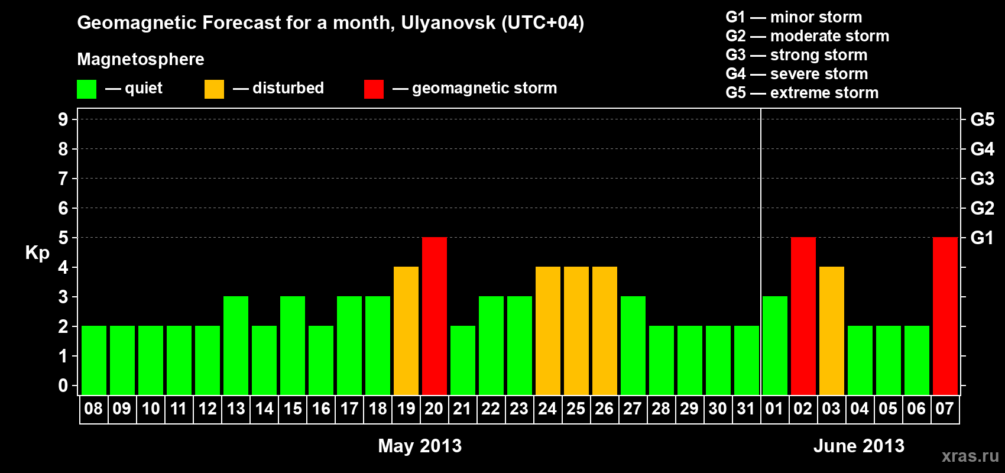This screenshot has height=473, width=1005.
Task: Select the green bar for May 17
Action: pyautogui.click(x=349, y=345)
